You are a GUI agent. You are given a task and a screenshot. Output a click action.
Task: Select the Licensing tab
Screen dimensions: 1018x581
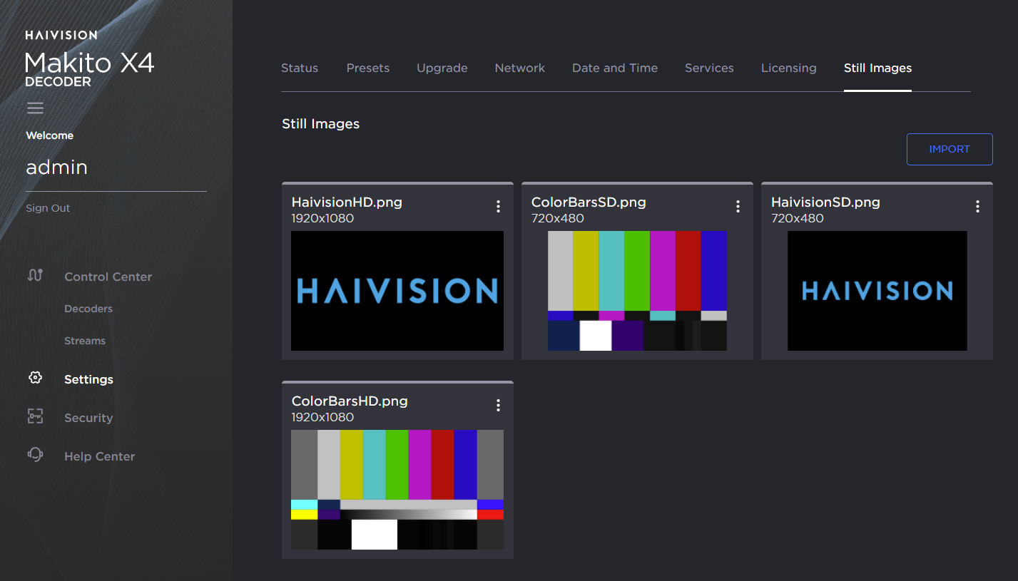(788, 68)
